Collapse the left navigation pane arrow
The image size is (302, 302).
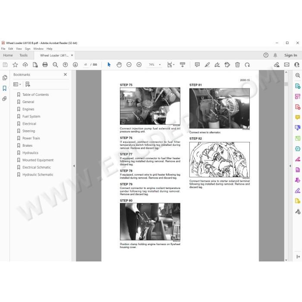(74, 166)
